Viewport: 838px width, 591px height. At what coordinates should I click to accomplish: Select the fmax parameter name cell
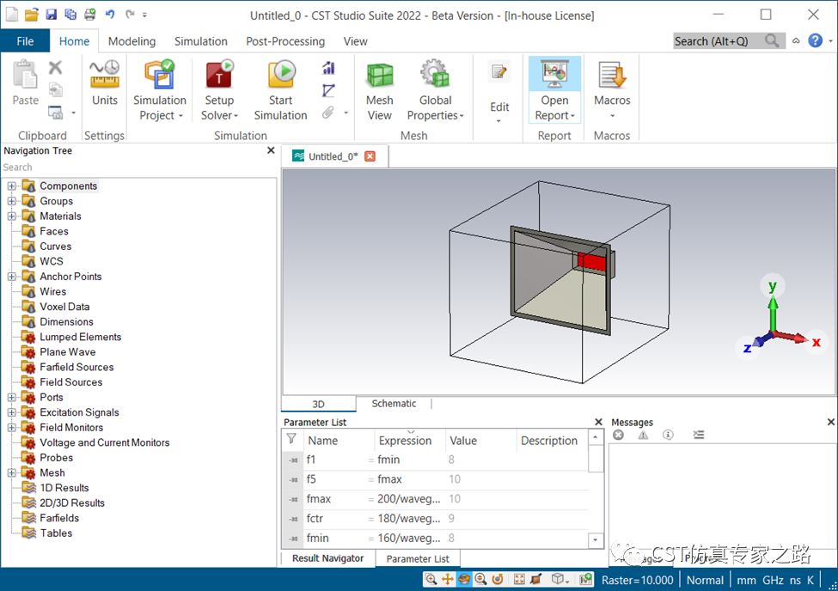click(x=319, y=498)
